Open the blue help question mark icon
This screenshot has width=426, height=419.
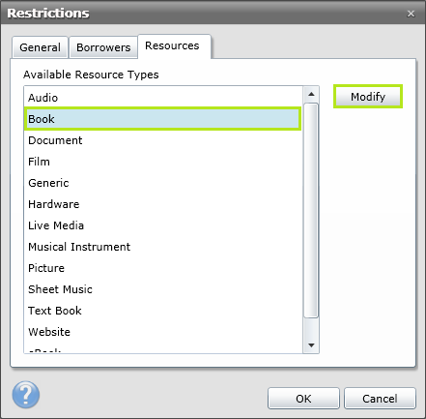[x=26, y=395]
